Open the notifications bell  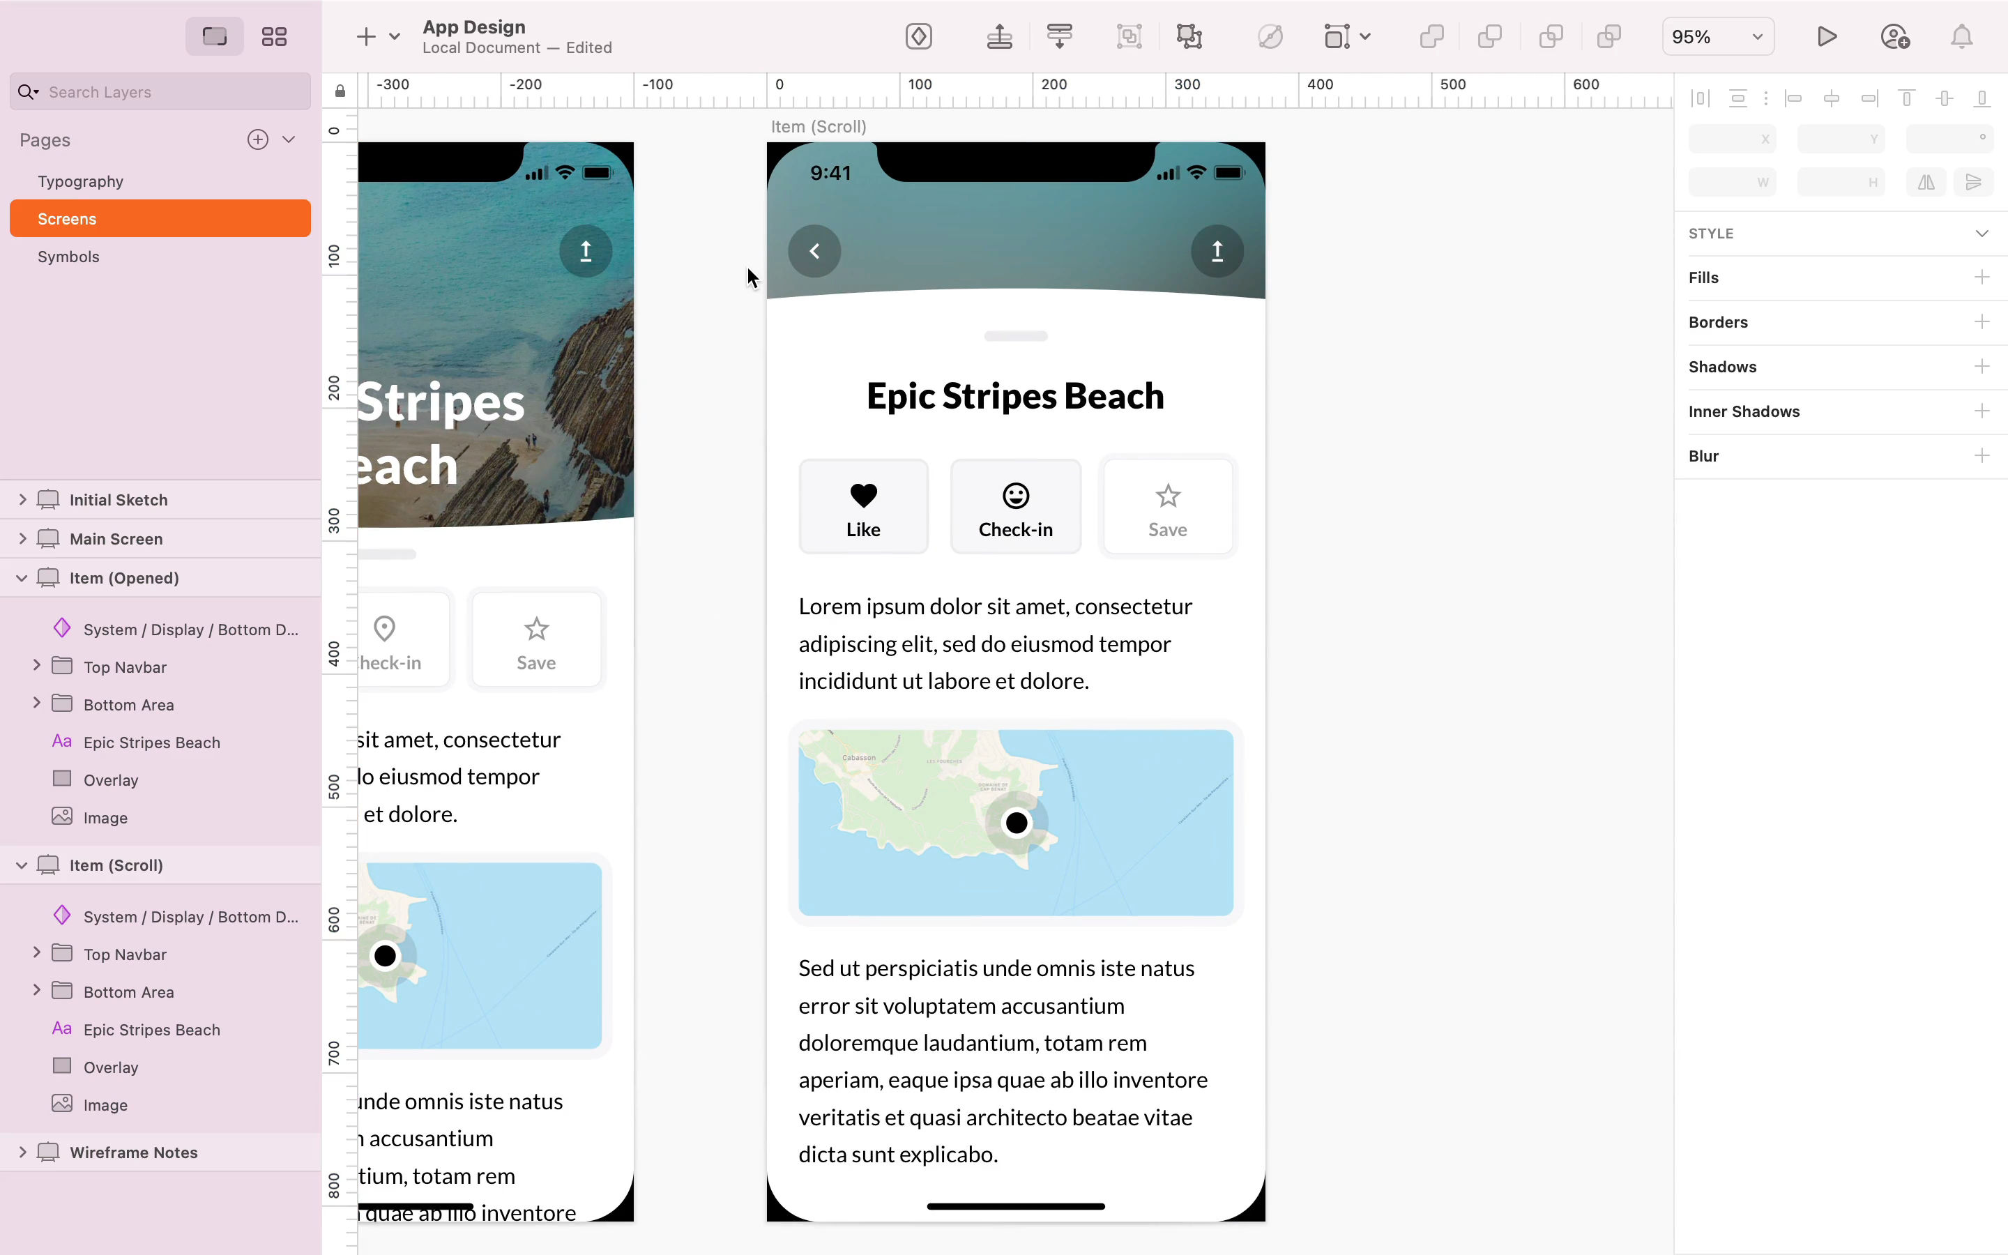[1961, 36]
